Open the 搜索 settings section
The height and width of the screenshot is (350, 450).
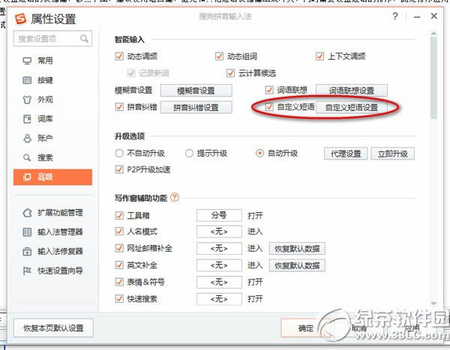(52, 157)
